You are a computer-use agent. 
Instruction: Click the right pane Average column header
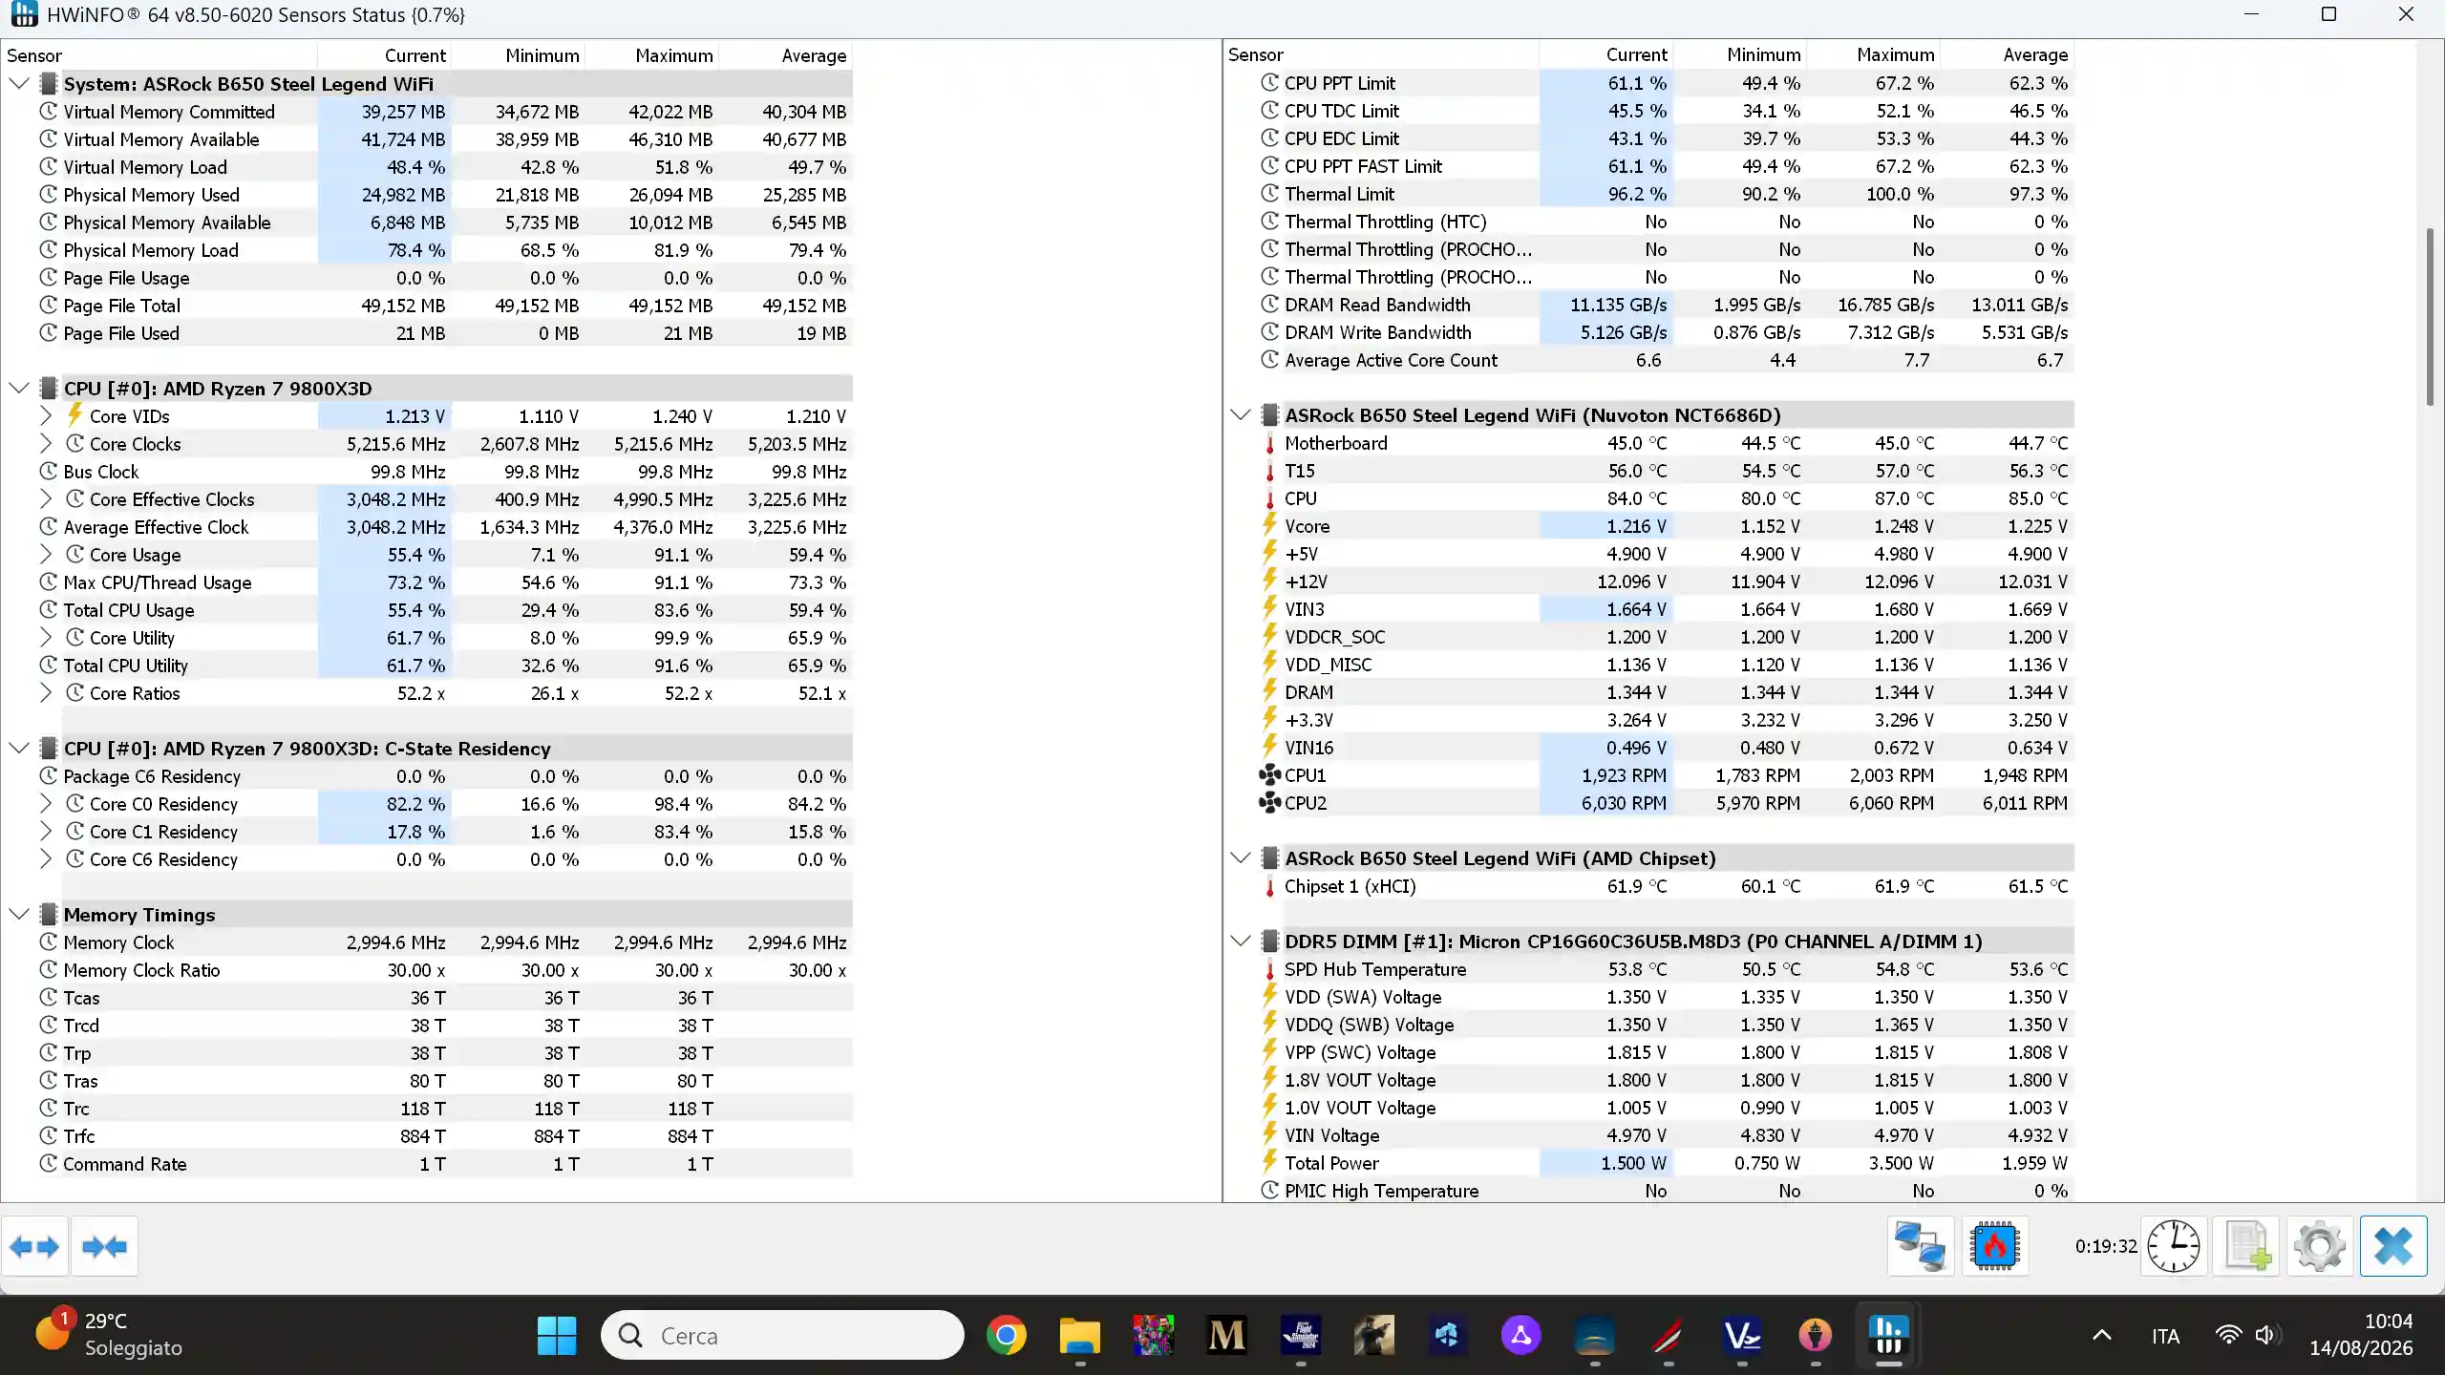coord(2008,54)
